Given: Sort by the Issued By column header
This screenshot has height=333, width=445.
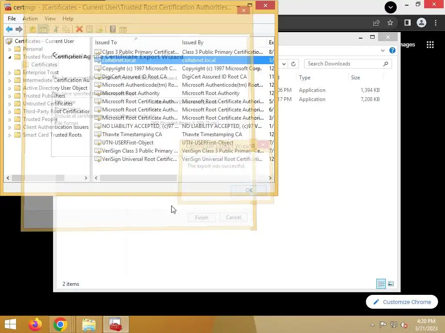Looking at the screenshot, I should (x=193, y=42).
